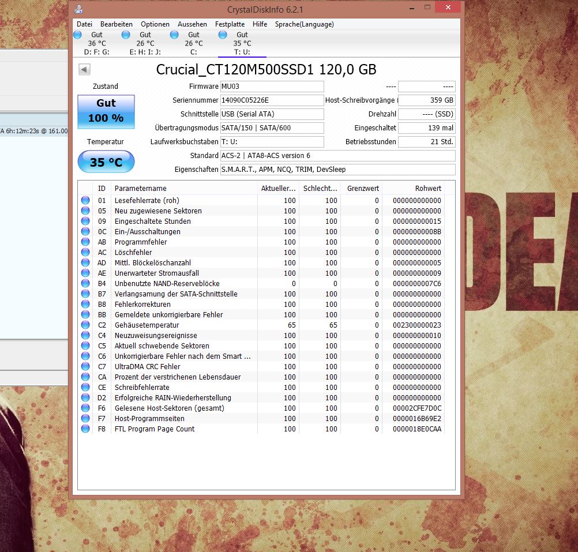This screenshot has height=552, width=578.
Task: Click status icon of Unbenutzte NAND-Reserveblöcke row
Action: pos(85,283)
